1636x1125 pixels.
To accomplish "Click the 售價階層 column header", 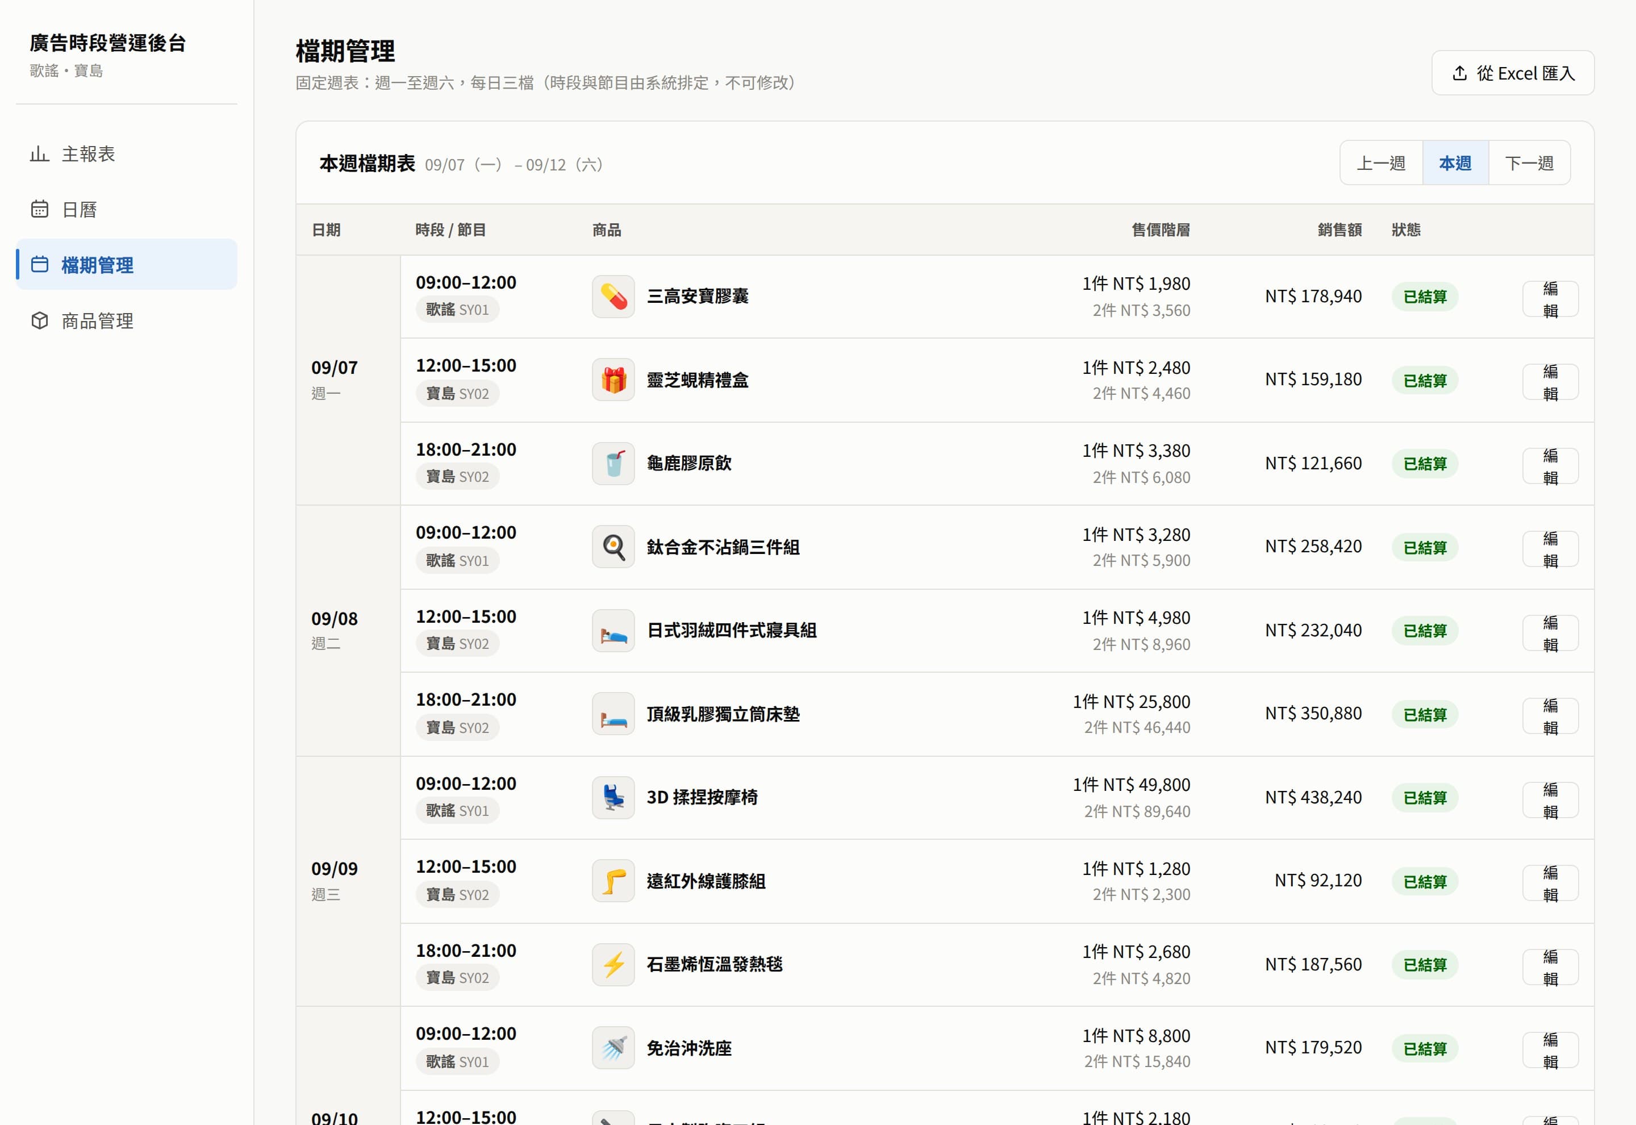I will [1161, 230].
